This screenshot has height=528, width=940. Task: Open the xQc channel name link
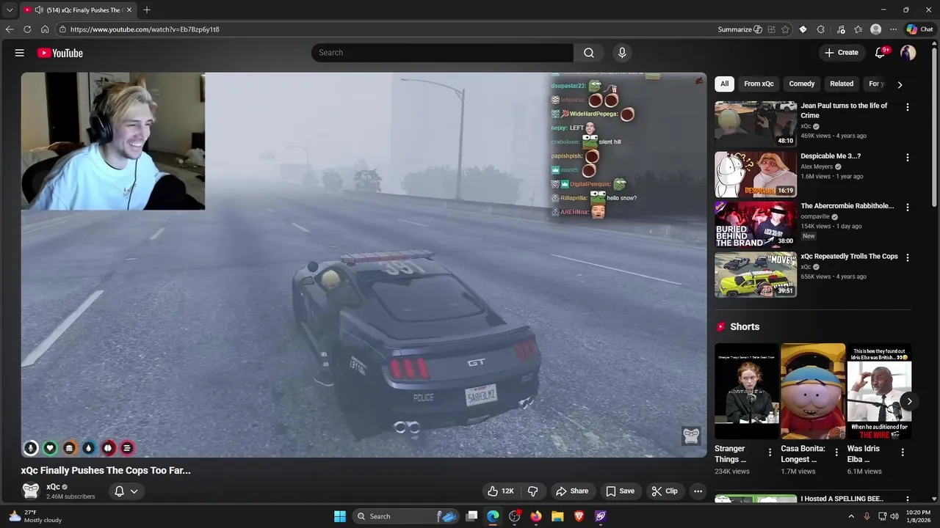click(53, 487)
